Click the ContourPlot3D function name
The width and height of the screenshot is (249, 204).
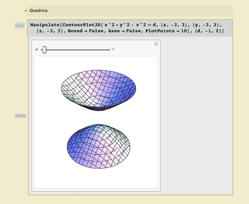tap(82, 25)
